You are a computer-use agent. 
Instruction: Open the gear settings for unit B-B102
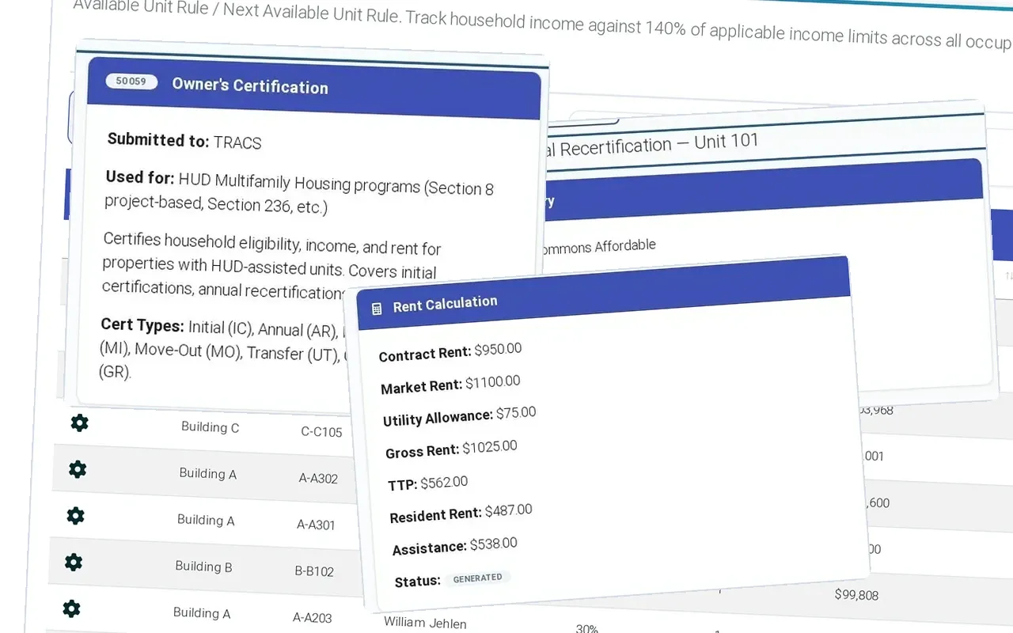(x=74, y=563)
